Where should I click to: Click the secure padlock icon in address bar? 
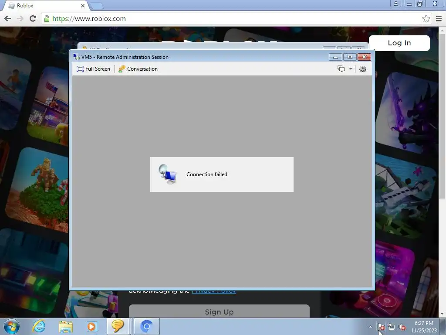(47, 19)
